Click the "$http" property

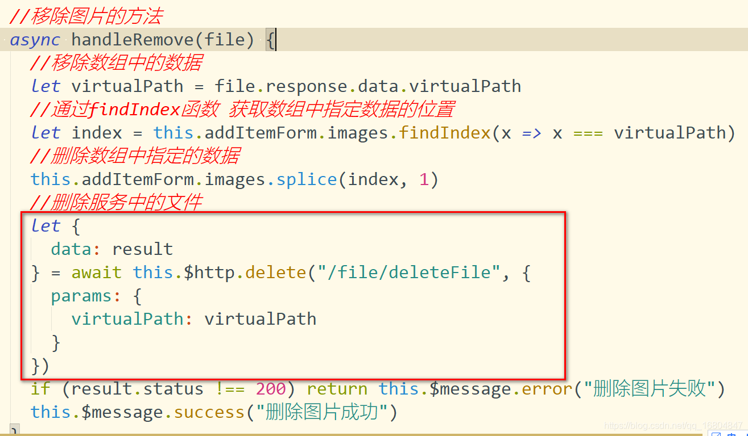pyautogui.click(x=209, y=272)
